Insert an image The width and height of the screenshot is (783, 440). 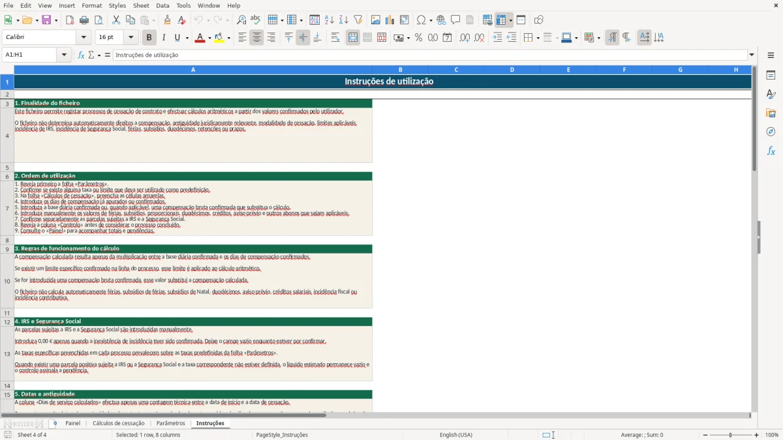pyautogui.click(x=376, y=20)
